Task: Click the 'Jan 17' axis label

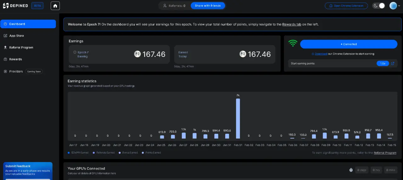Action: [73, 145]
